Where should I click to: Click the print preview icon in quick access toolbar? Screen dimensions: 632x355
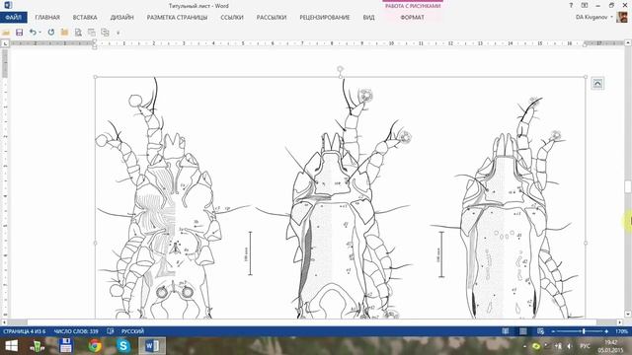(x=78, y=33)
